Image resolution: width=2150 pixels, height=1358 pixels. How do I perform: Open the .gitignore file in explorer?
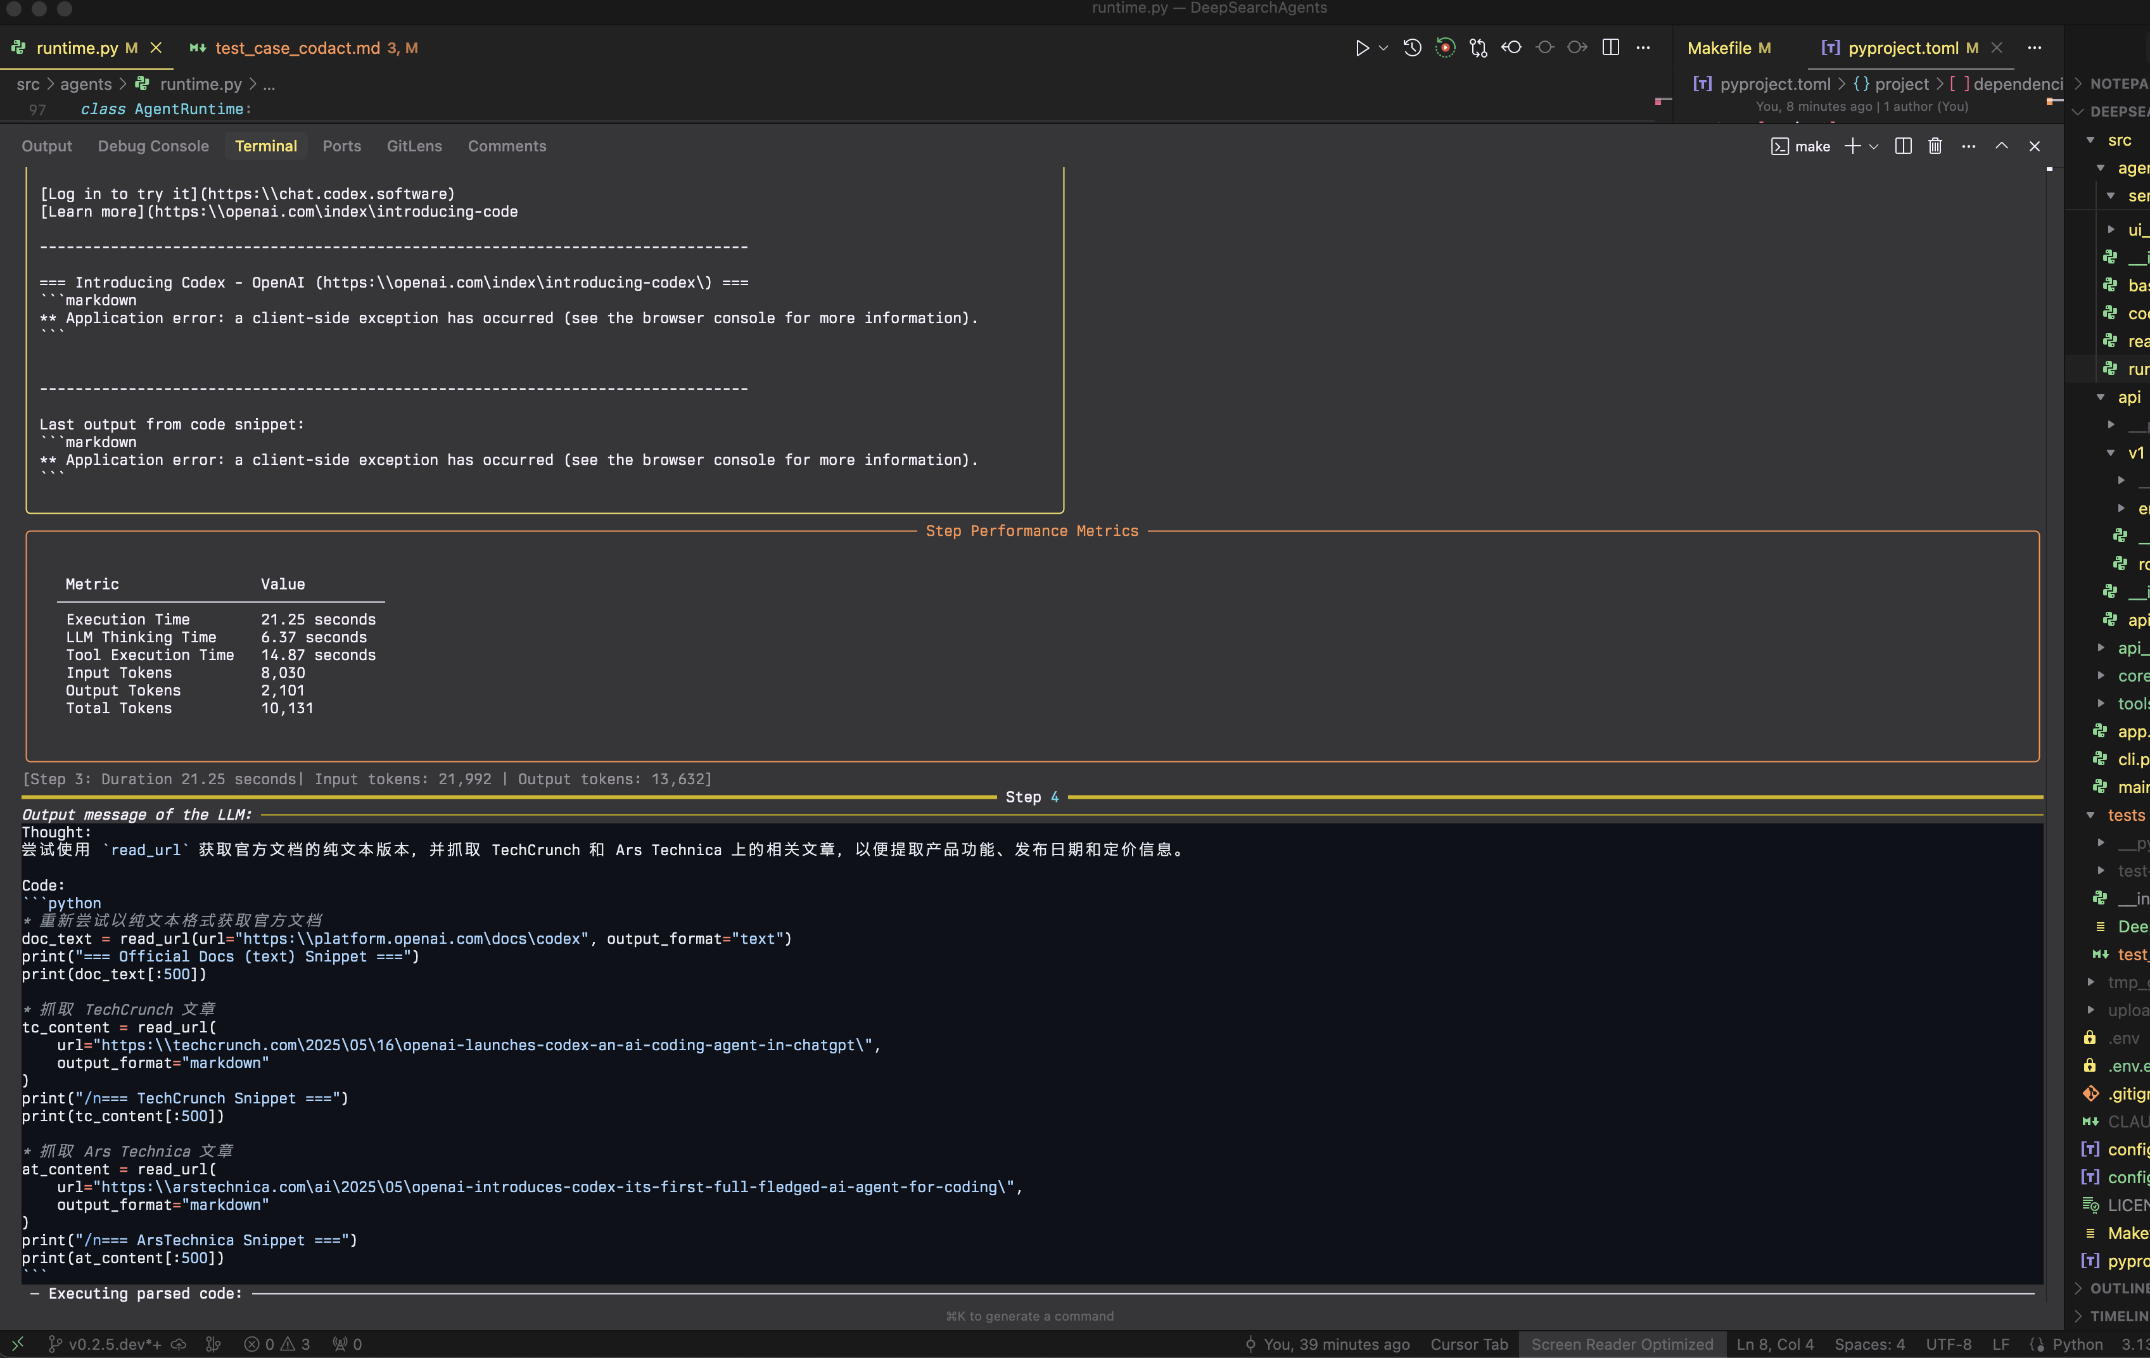[x=2116, y=1094]
